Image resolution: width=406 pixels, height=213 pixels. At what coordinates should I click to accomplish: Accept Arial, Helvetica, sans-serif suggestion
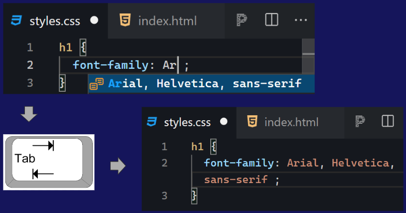coord(201,84)
